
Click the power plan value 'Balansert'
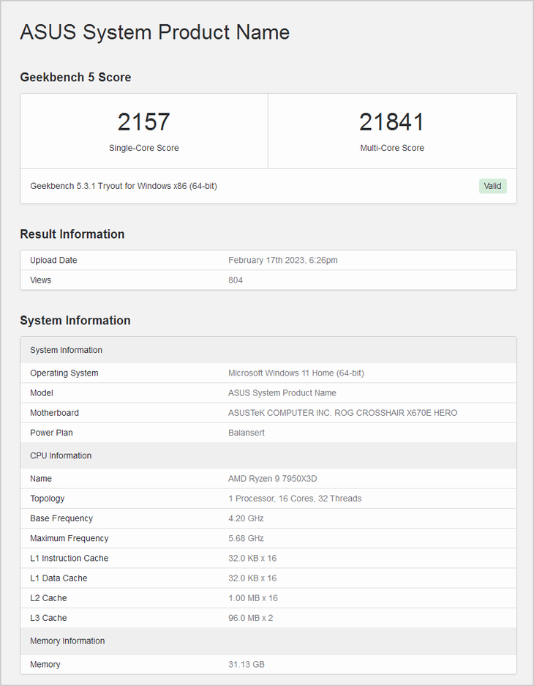tap(246, 433)
